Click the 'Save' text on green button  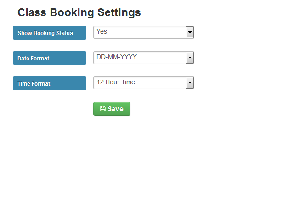tap(116, 109)
